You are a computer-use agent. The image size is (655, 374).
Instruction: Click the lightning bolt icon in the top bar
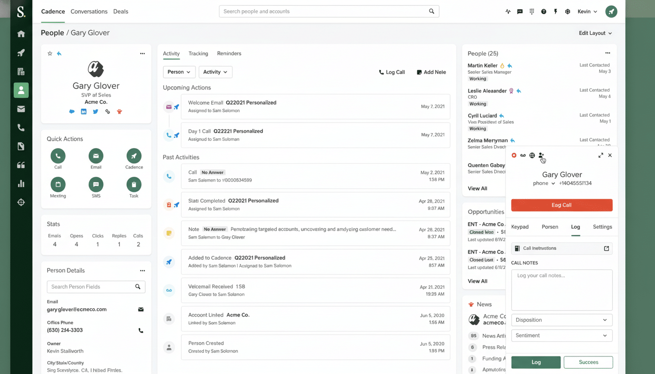tap(555, 11)
